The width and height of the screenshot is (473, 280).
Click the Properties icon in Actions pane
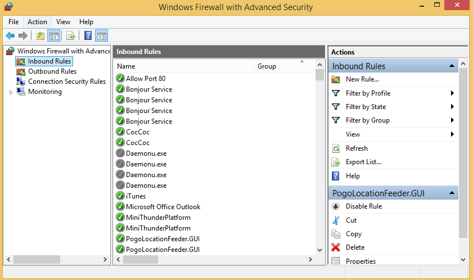point(336,261)
